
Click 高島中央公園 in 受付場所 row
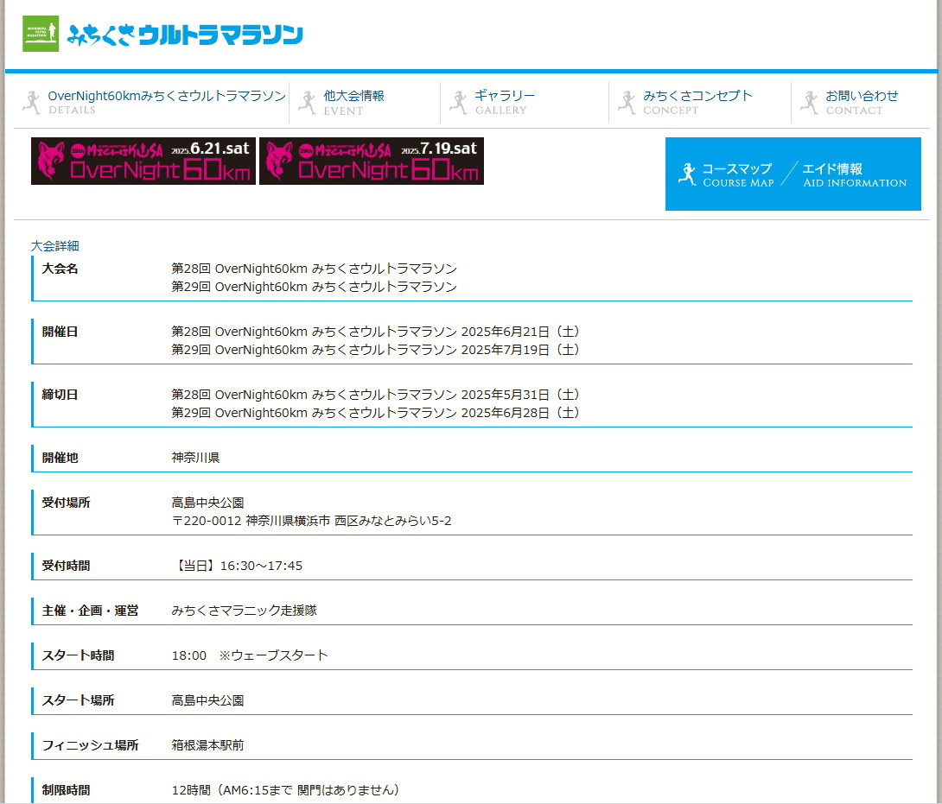208,503
